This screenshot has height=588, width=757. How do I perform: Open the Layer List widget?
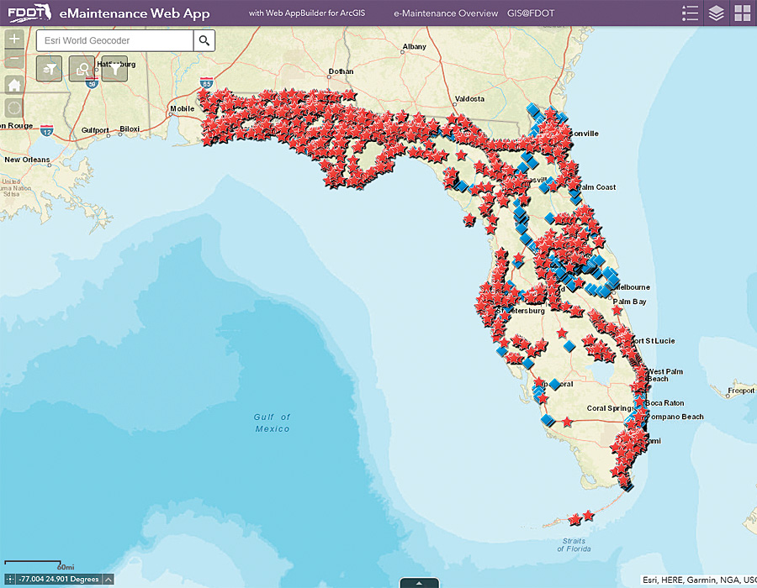tap(717, 13)
